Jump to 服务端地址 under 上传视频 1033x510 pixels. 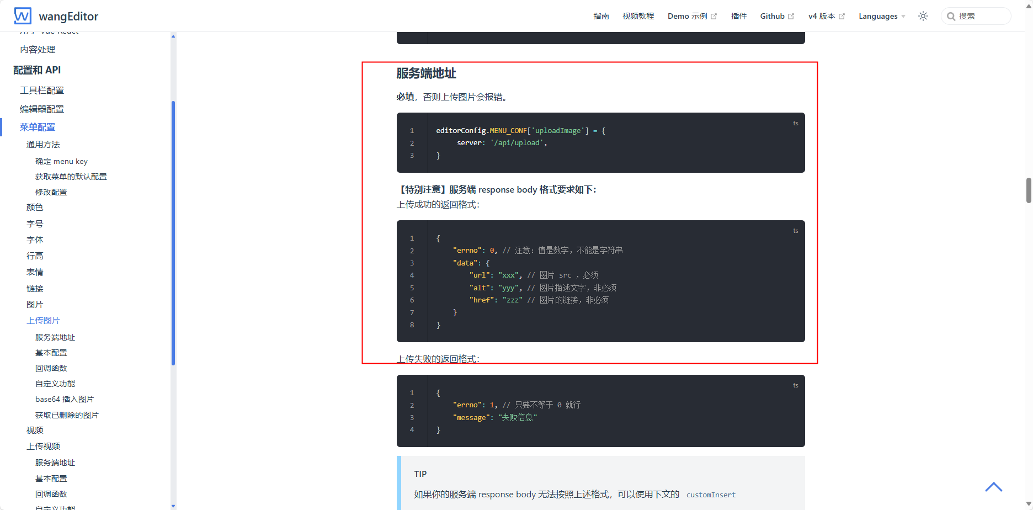(x=55, y=463)
